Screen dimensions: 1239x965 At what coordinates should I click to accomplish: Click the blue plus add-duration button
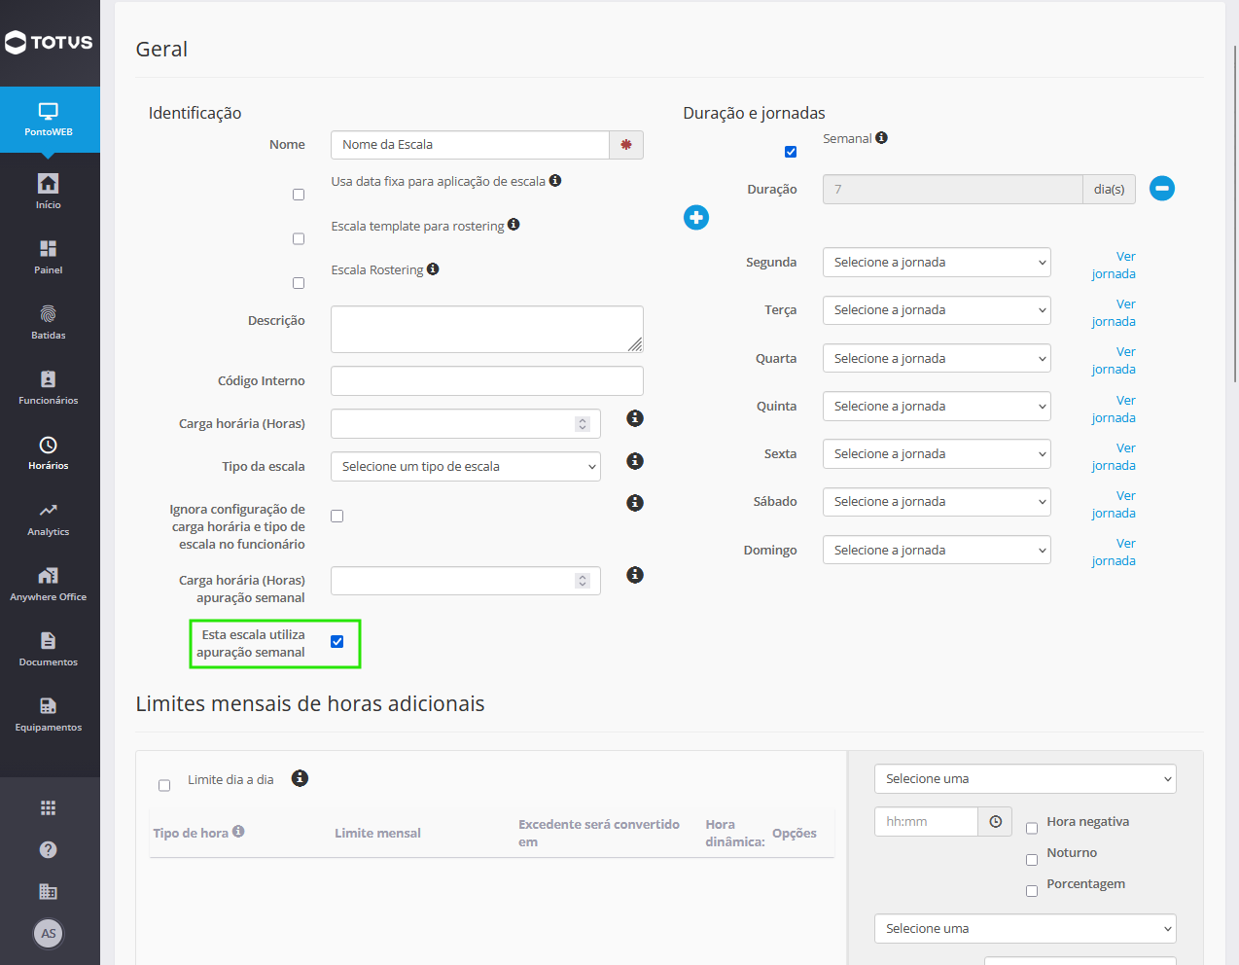point(696,217)
